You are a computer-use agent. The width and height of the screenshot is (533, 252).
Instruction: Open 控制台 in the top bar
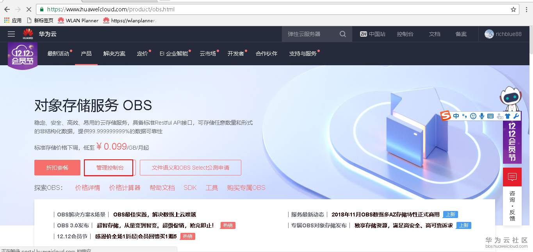pyautogui.click(x=405, y=34)
